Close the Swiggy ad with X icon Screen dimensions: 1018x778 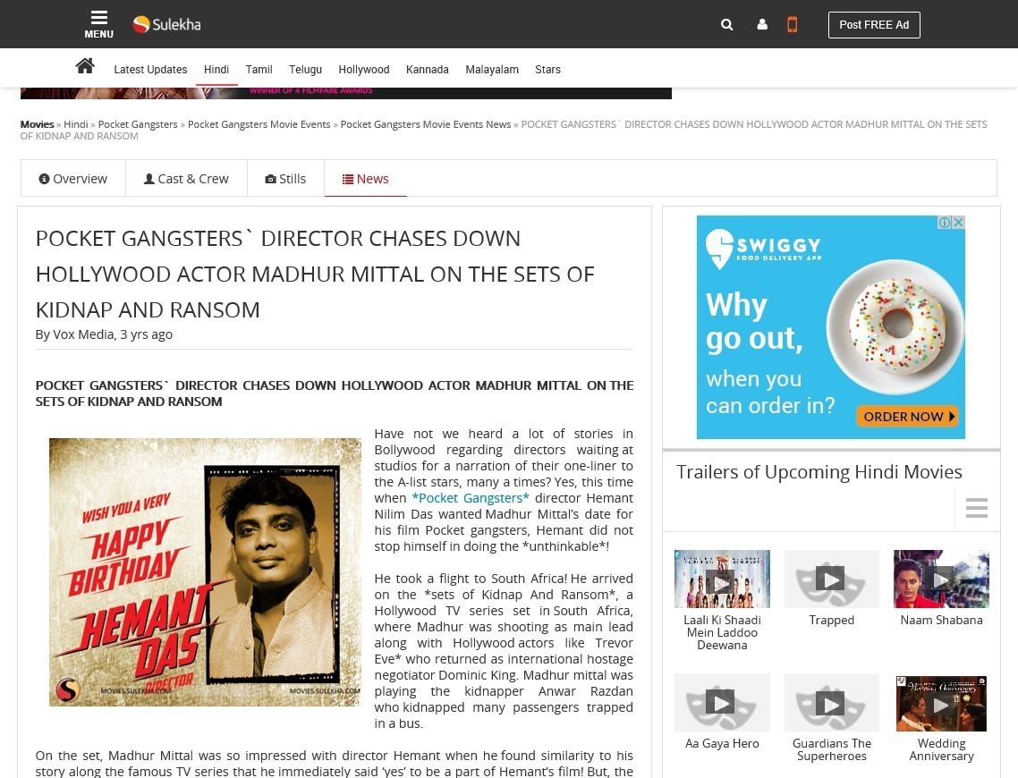958,222
